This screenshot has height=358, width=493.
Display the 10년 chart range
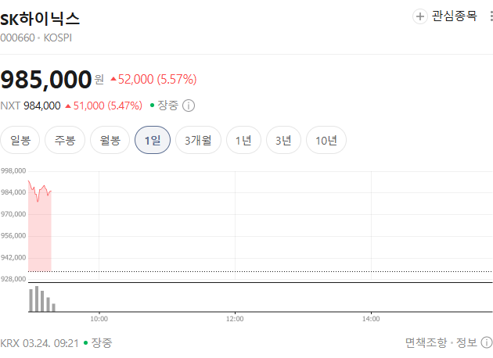click(326, 141)
